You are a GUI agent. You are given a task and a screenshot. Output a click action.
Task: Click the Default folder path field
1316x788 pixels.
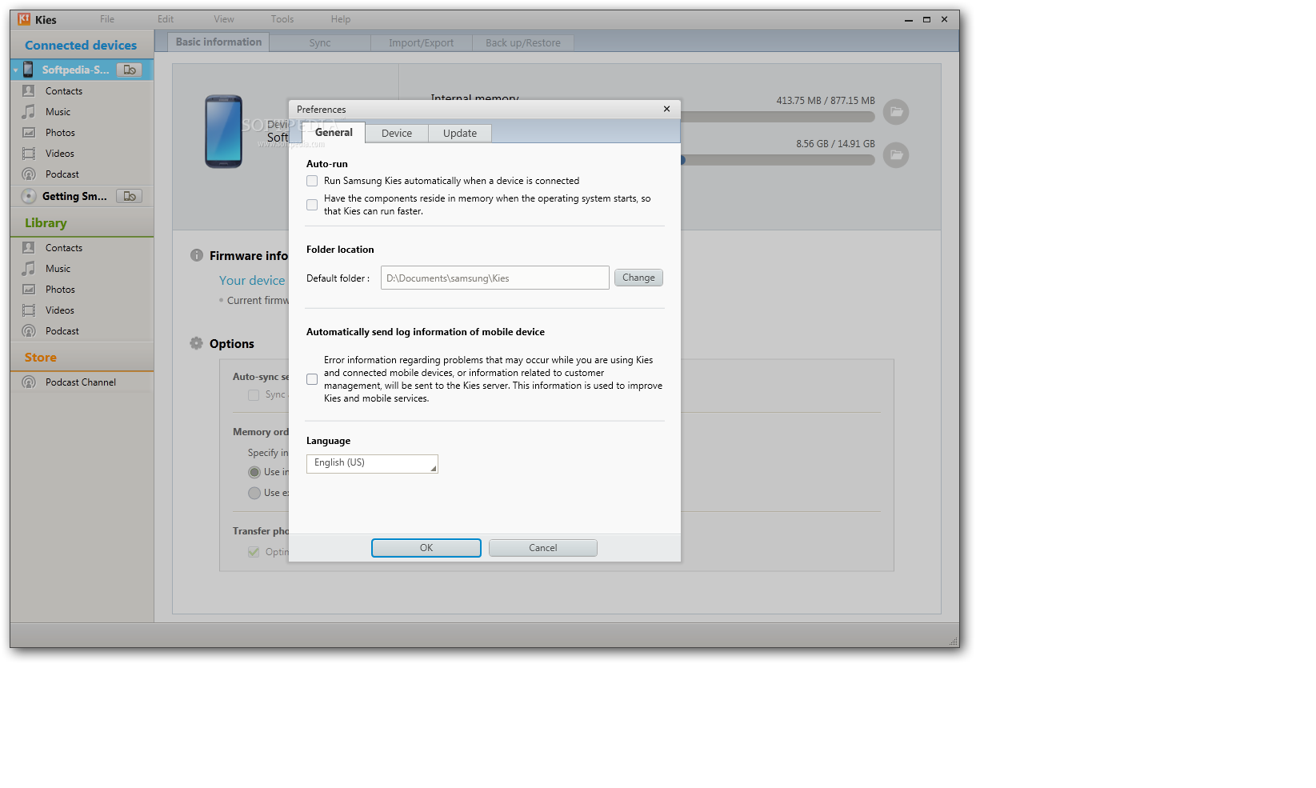coord(495,278)
